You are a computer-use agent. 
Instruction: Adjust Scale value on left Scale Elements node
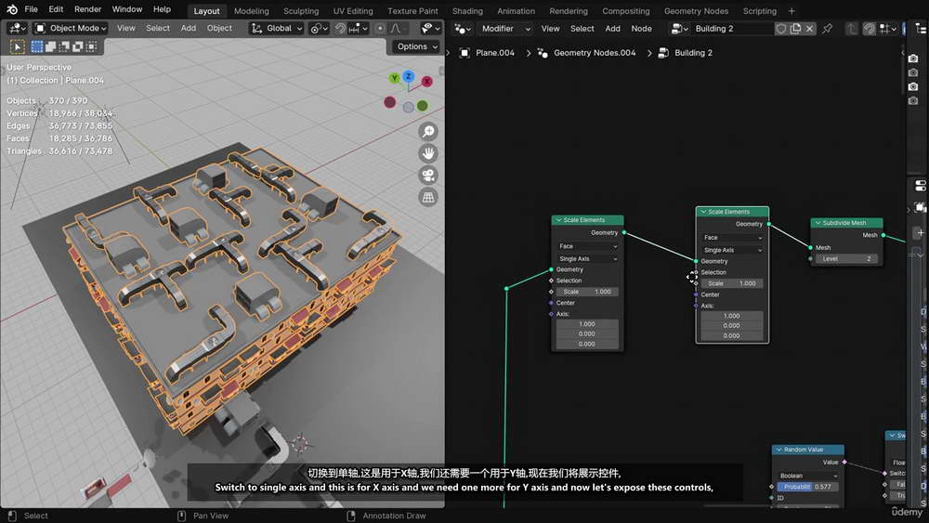(x=587, y=292)
